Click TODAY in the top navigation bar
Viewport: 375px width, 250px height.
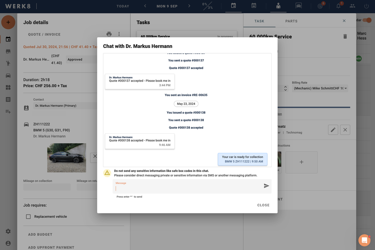click(122, 6)
